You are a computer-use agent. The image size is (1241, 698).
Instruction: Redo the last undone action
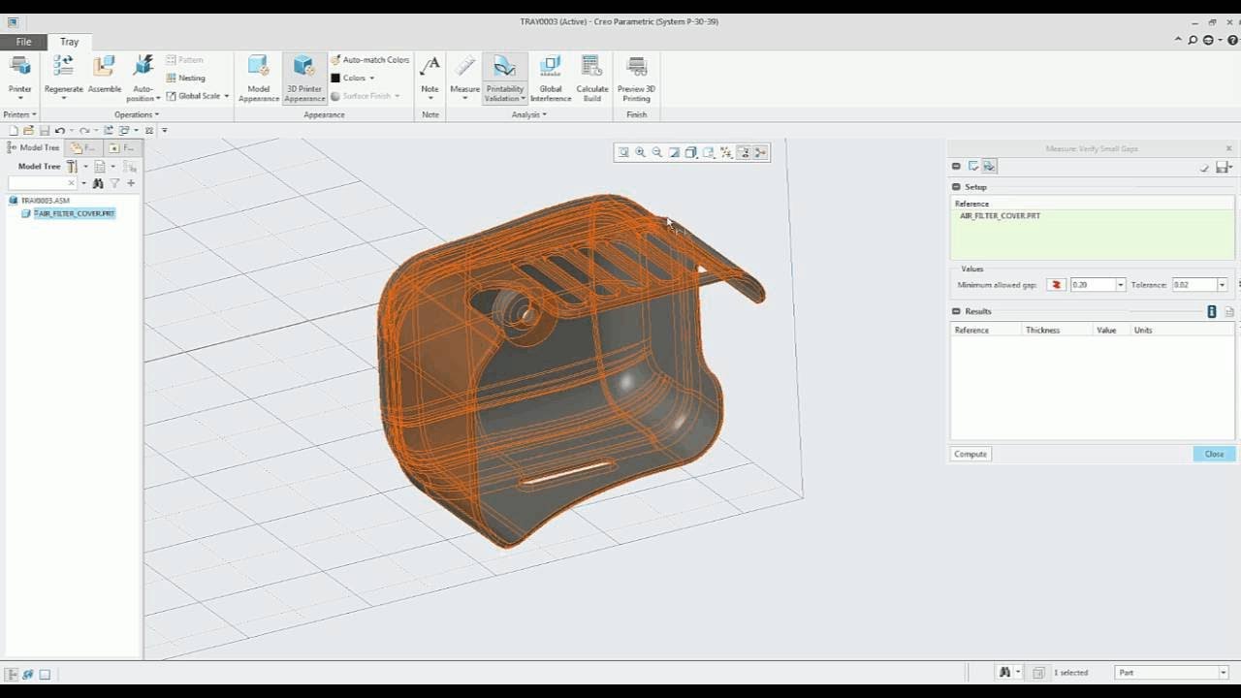pos(84,130)
